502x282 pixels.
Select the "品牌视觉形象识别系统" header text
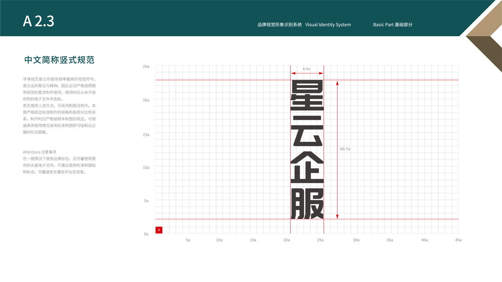280,25
